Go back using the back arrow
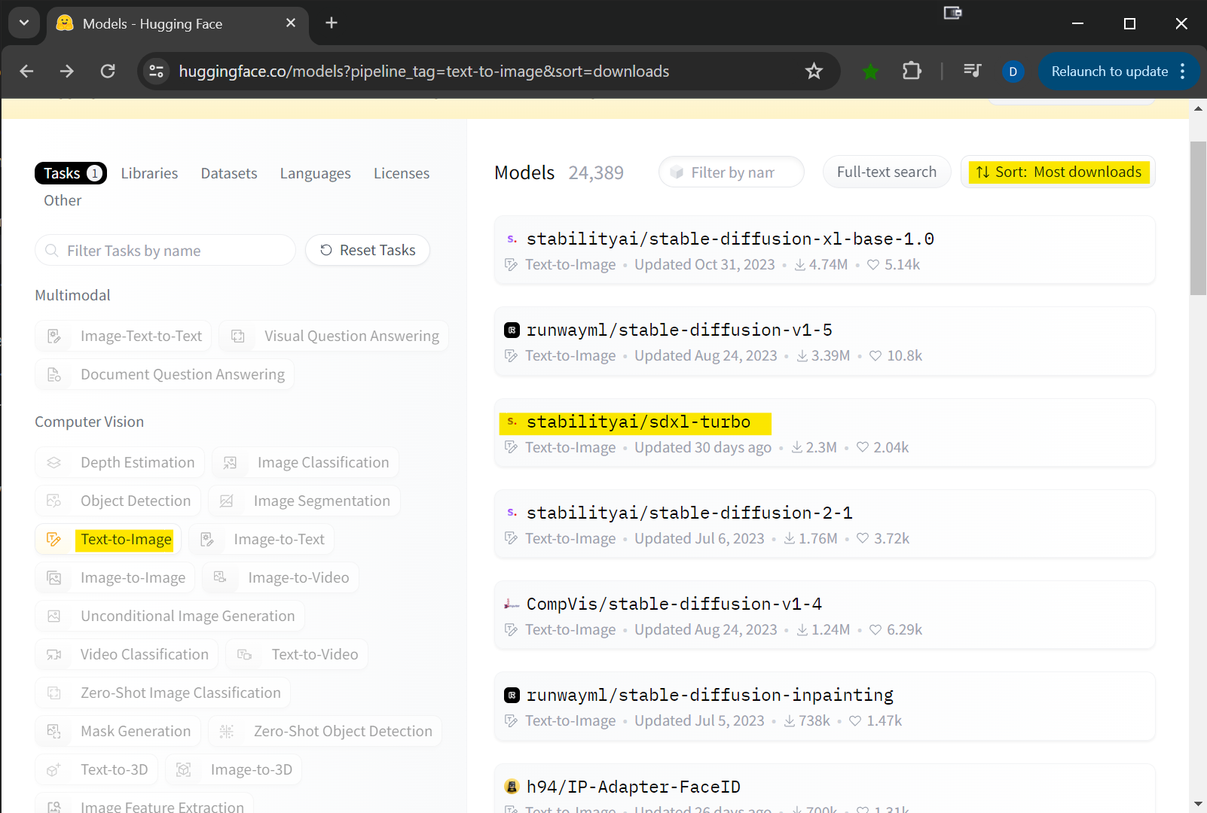1207x813 pixels. (x=27, y=72)
